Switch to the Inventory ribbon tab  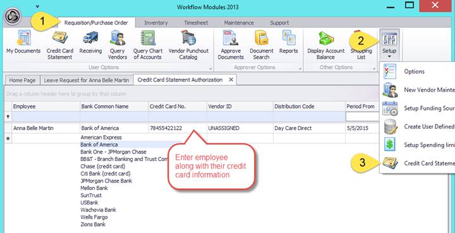tap(156, 23)
